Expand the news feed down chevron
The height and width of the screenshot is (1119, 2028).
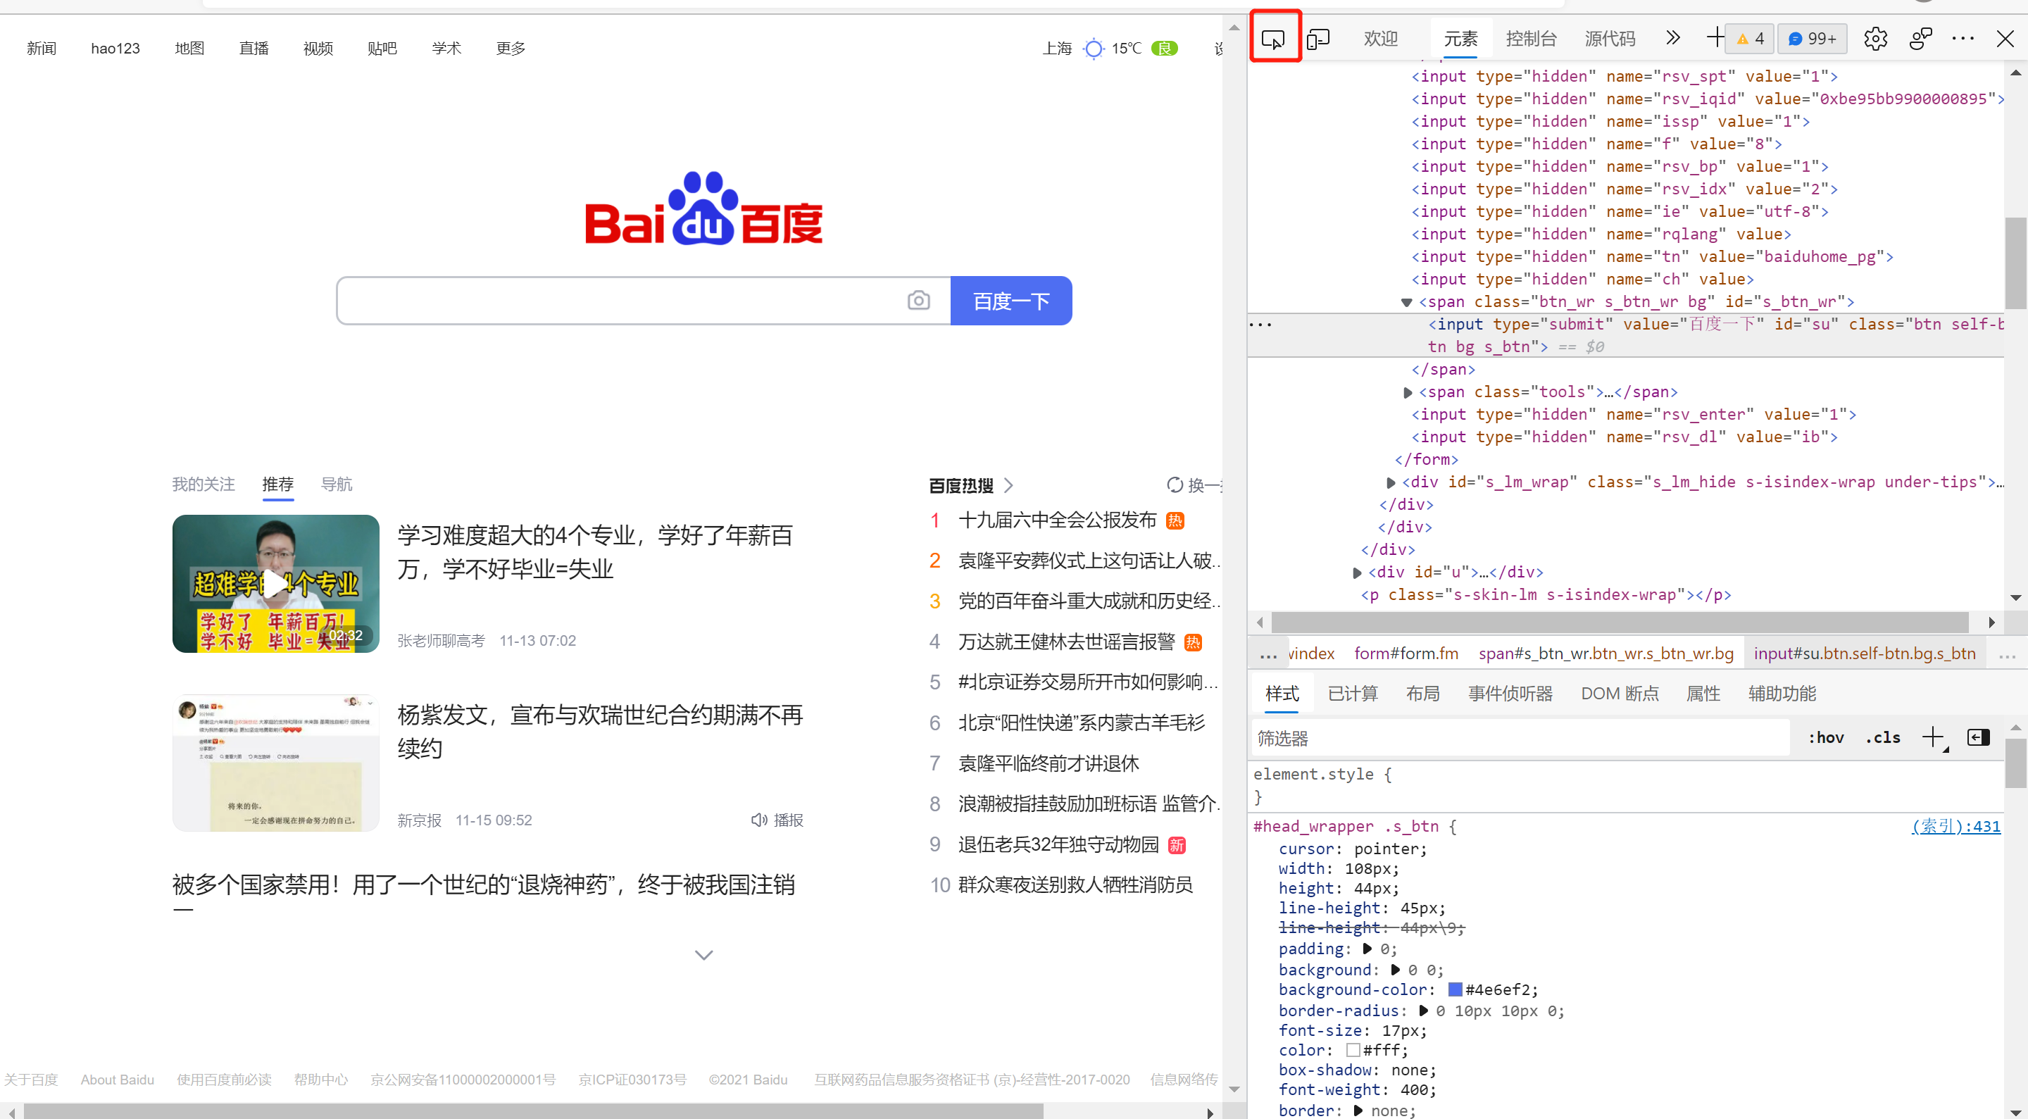coord(704,954)
